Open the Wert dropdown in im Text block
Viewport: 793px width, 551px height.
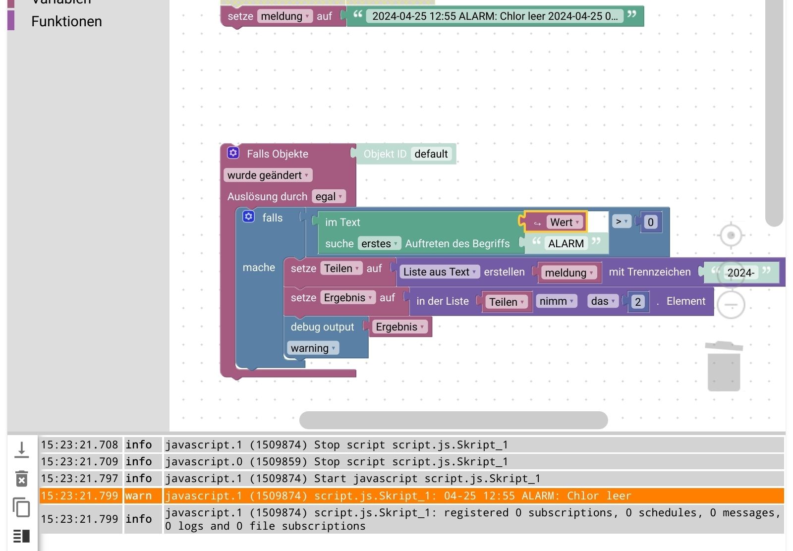coord(565,222)
